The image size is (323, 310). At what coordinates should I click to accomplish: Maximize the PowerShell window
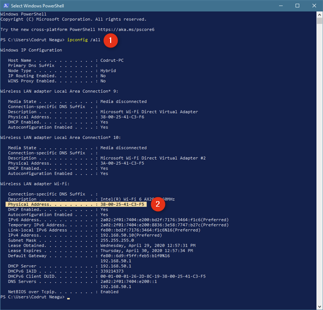[x=297, y=6]
